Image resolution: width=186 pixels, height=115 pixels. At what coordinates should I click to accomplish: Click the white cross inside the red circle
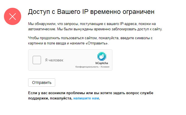13,16
